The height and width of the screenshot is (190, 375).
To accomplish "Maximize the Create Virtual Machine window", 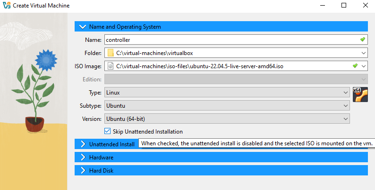I will [344, 5].
